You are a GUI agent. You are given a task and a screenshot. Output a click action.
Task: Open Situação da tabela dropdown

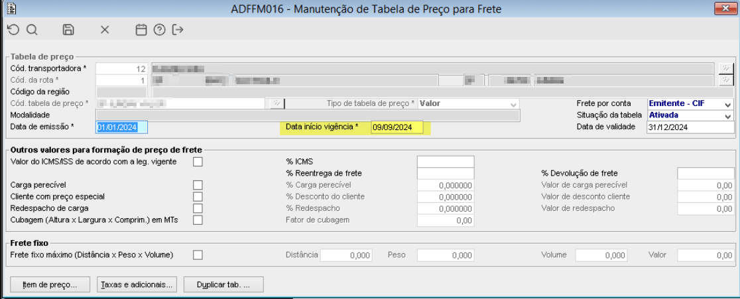727,115
